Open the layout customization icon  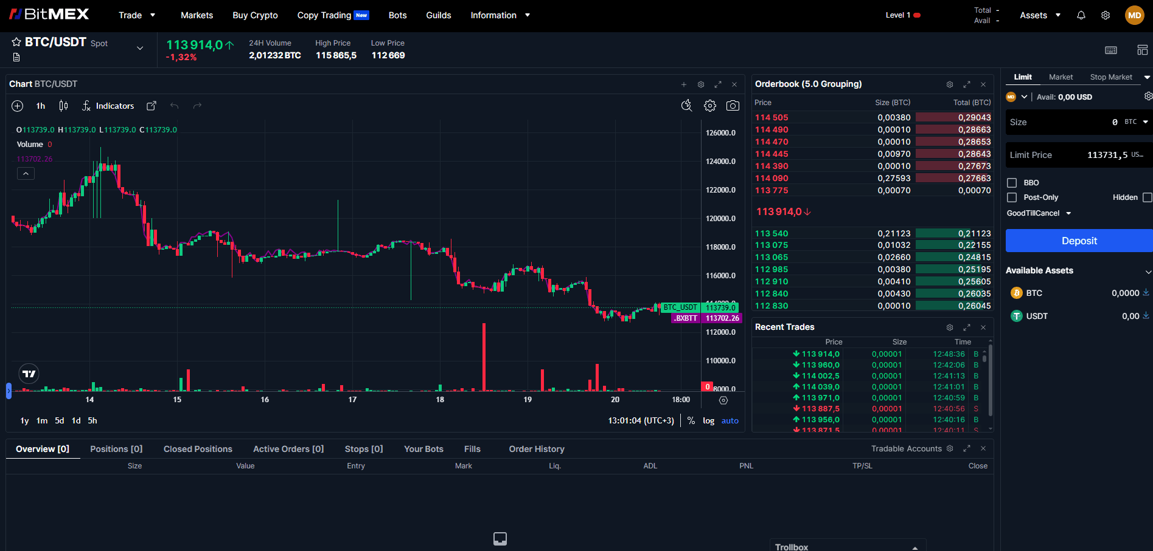(x=1142, y=50)
